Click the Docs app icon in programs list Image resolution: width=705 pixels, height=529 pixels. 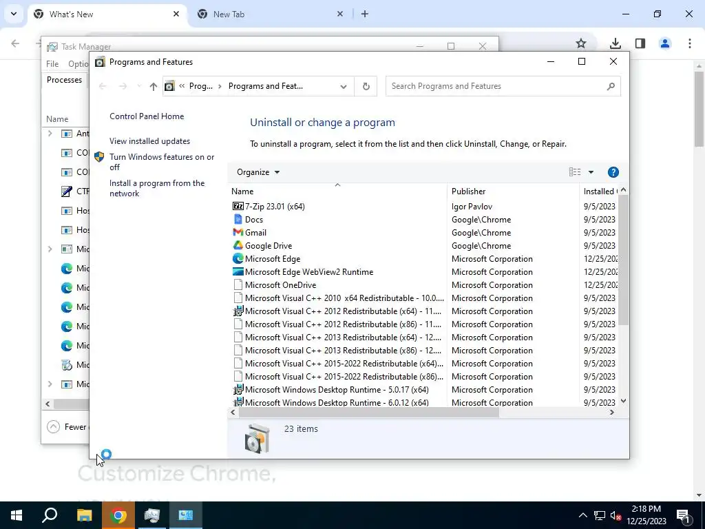238,220
